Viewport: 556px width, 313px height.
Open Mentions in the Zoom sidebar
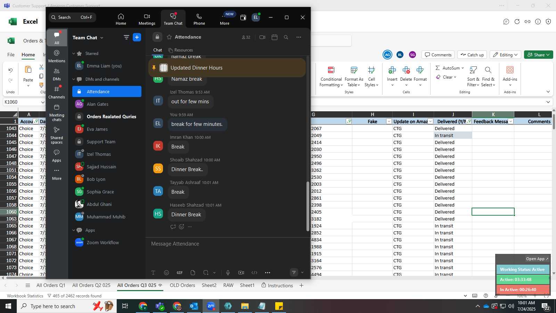point(57,56)
